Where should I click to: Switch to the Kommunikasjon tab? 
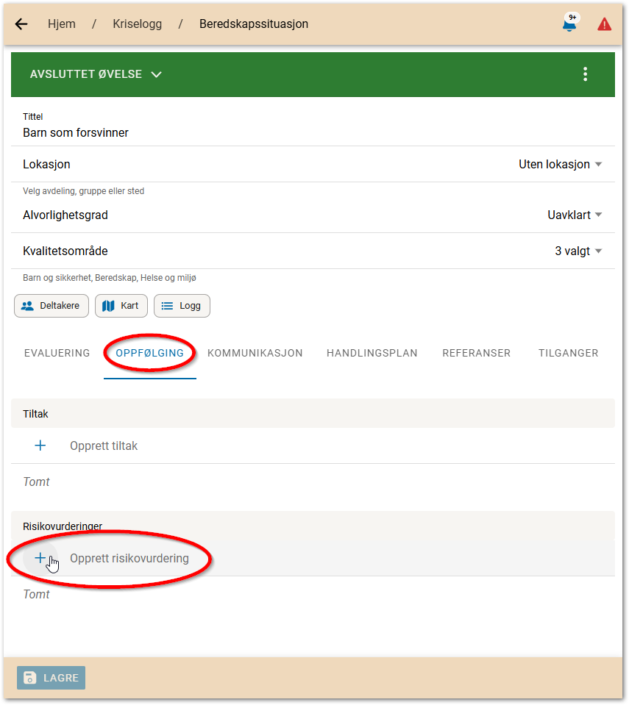255,353
